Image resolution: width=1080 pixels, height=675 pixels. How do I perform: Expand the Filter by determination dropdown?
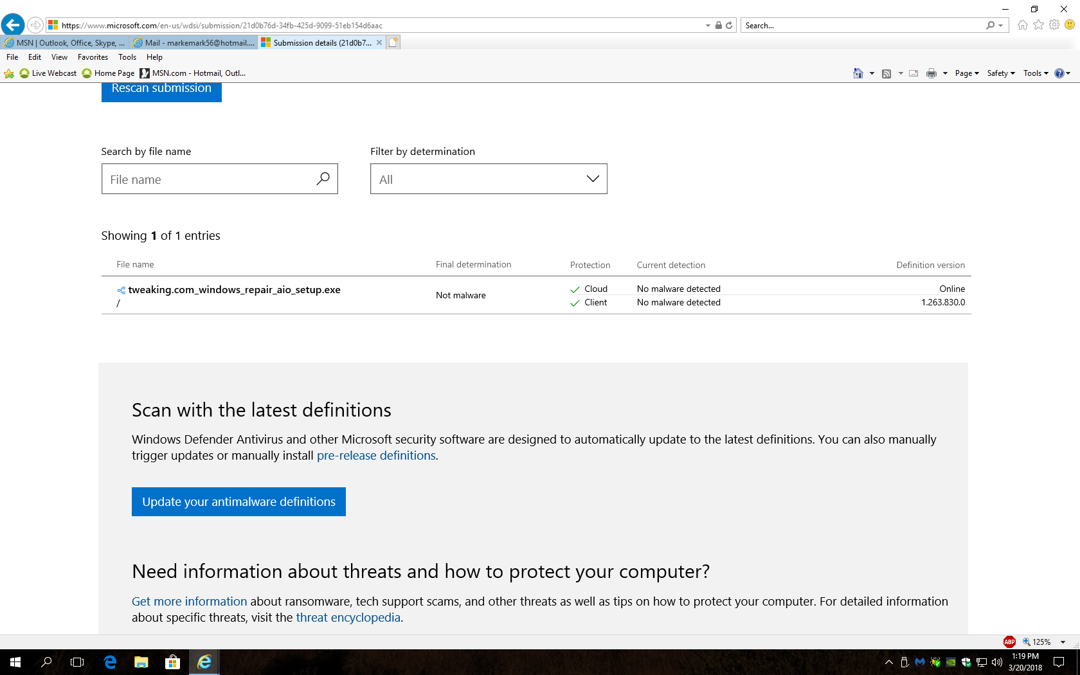(x=489, y=179)
